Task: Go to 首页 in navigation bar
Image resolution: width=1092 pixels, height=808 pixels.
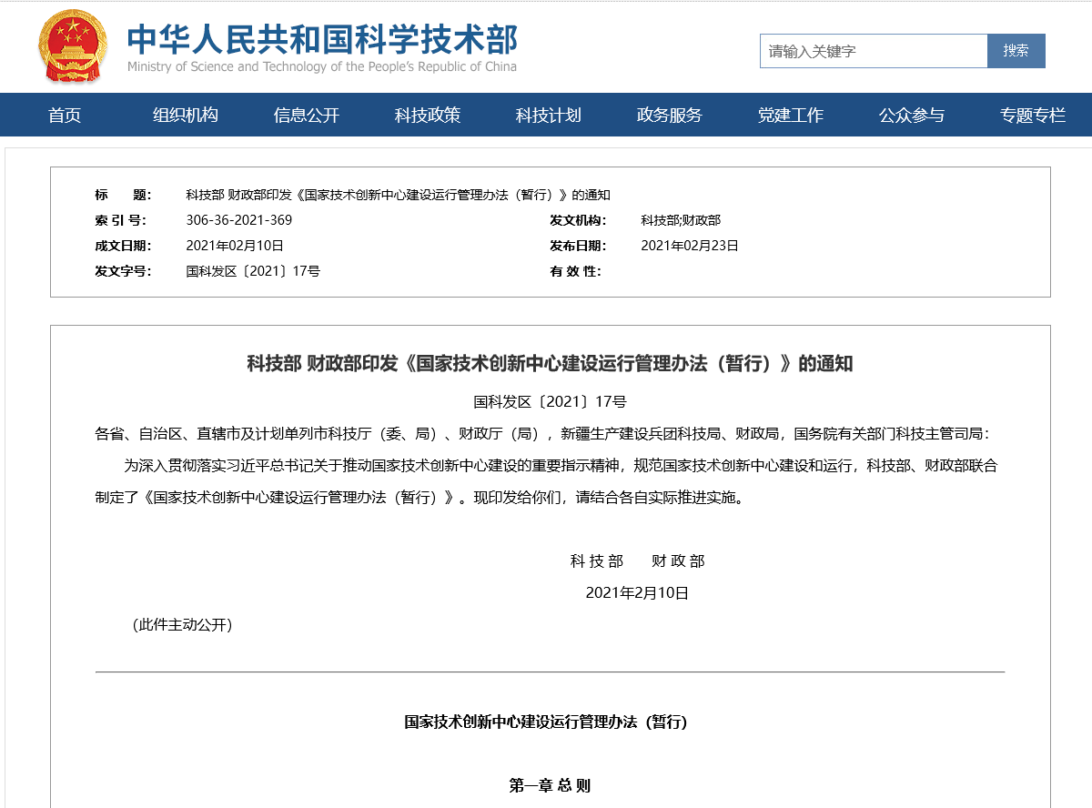Action: point(65,116)
